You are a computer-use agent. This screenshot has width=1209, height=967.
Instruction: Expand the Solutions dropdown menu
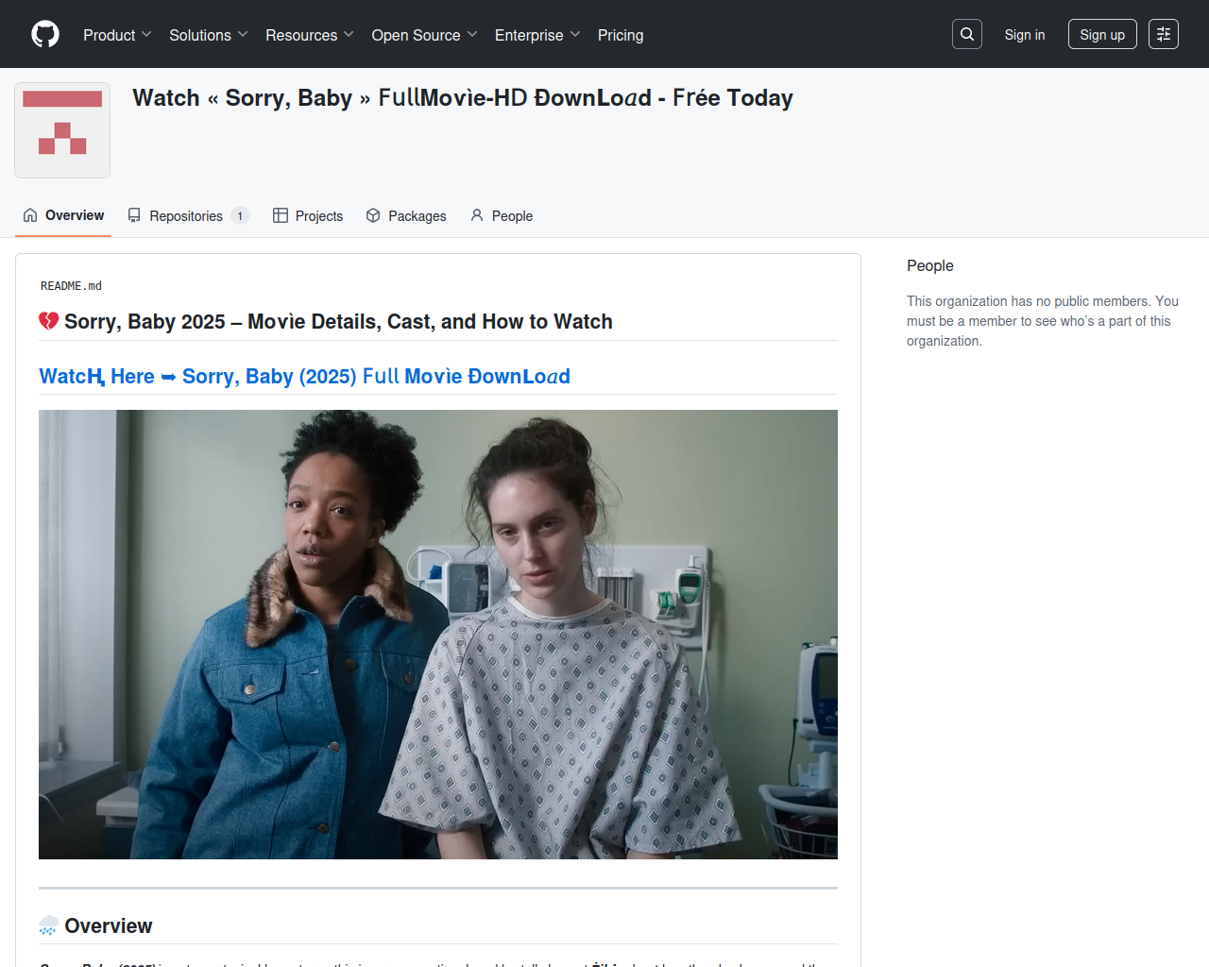click(209, 35)
